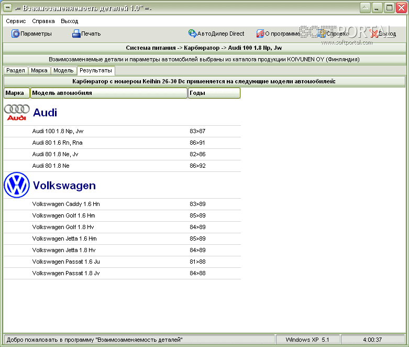The height and width of the screenshot is (347, 409).
Task: Click status bar welcome message
Action: [x=139, y=340]
